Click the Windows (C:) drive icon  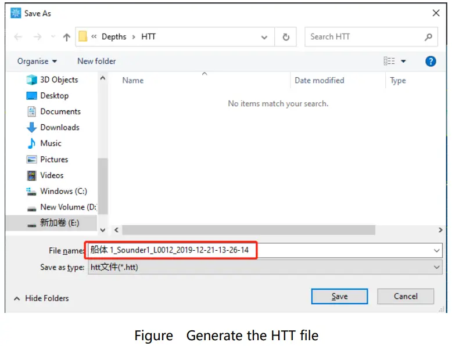tap(31, 192)
